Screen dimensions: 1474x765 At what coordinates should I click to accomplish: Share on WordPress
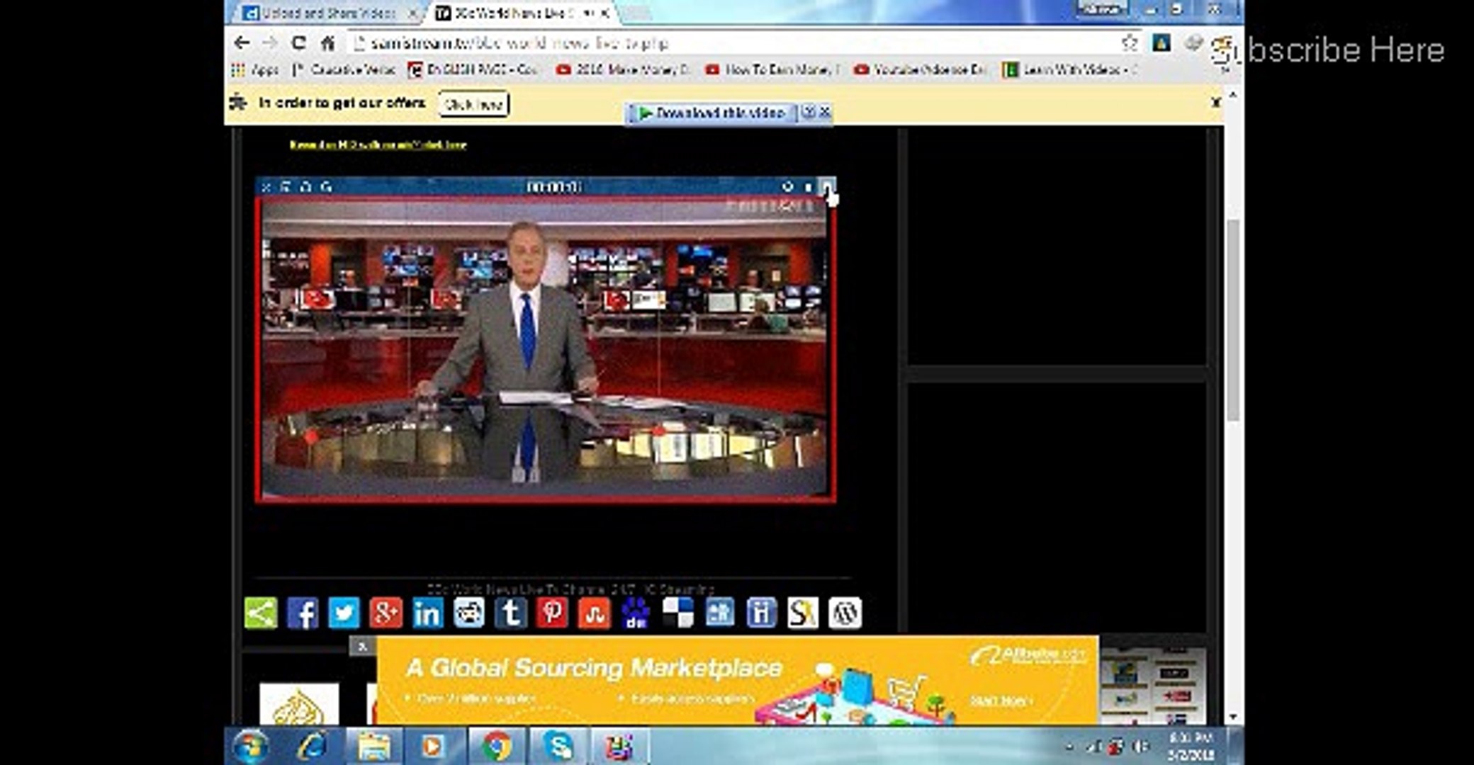click(844, 613)
